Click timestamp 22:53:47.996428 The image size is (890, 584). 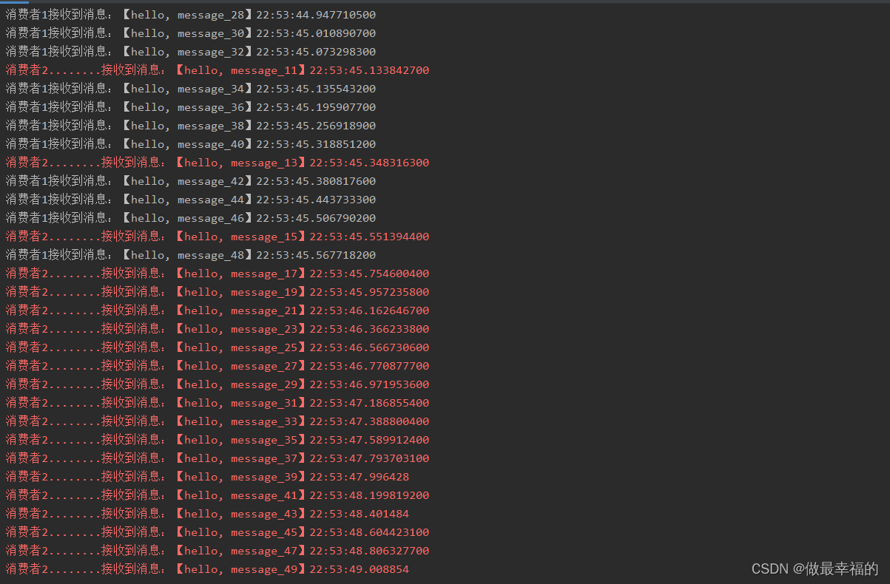pyautogui.click(x=359, y=477)
